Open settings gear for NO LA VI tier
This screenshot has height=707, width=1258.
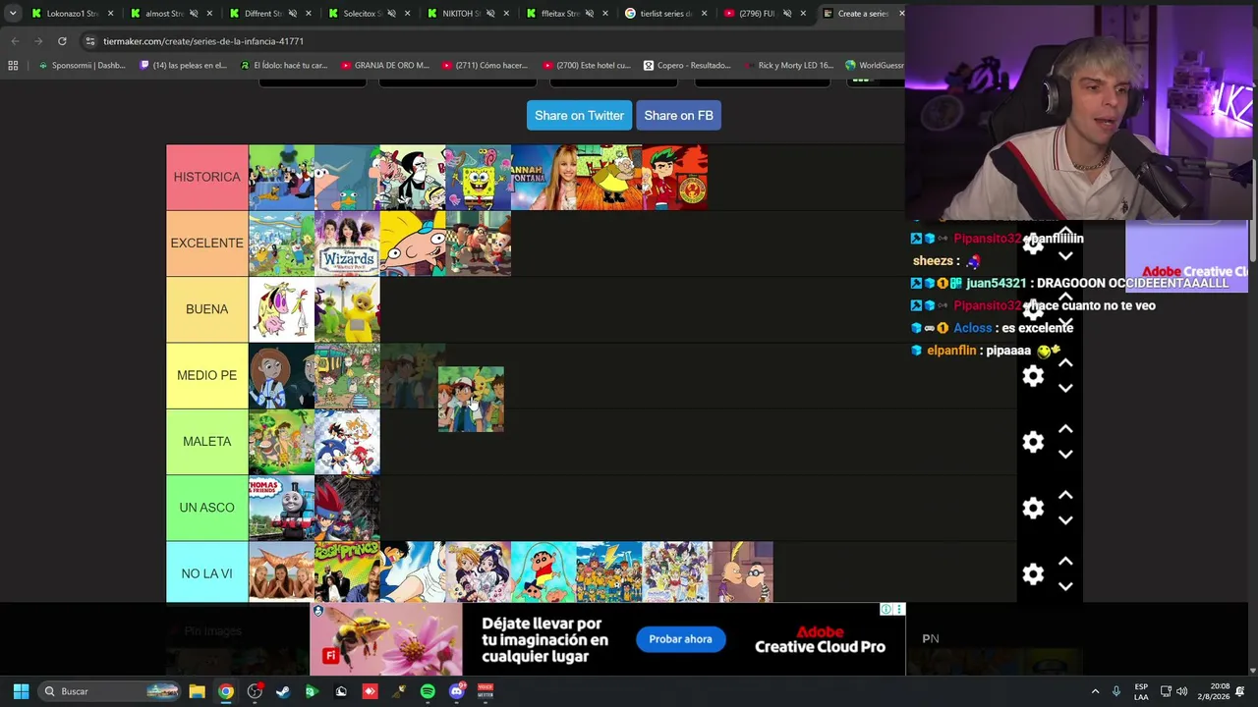pos(1033,573)
